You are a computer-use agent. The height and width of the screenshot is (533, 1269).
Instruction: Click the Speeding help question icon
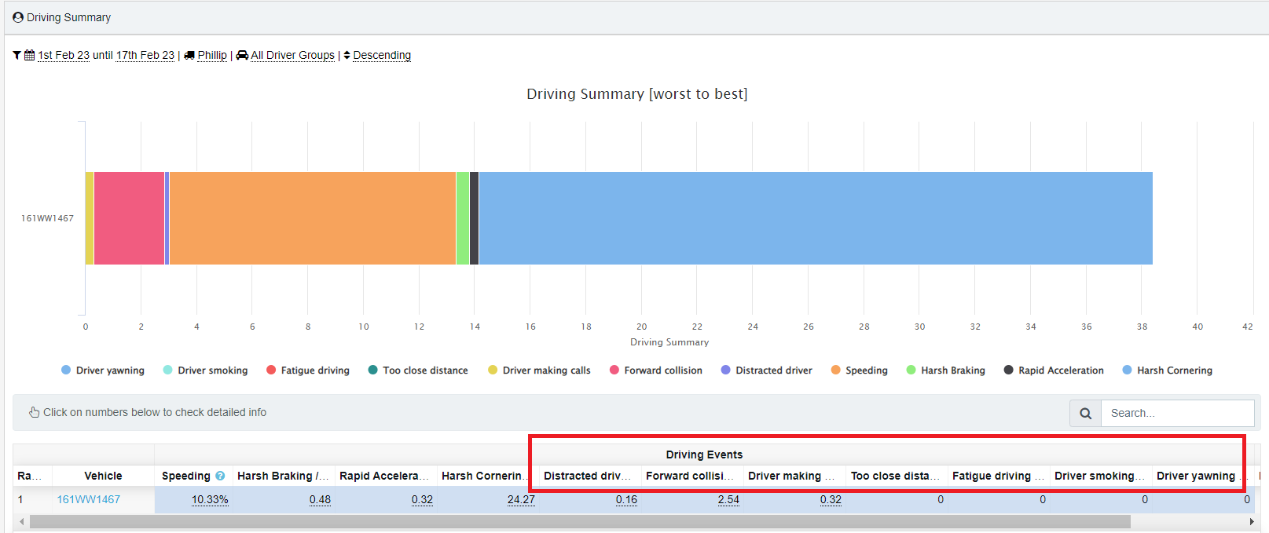pos(220,476)
